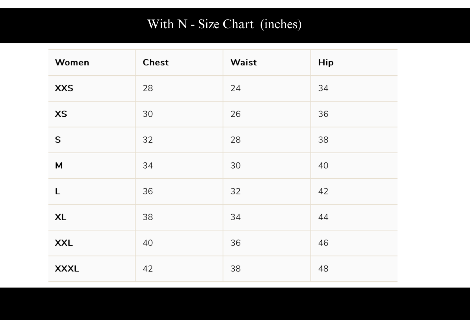The width and height of the screenshot is (470, 320).
Task: Select the XS chest value 30
Action: coord(148,114)
